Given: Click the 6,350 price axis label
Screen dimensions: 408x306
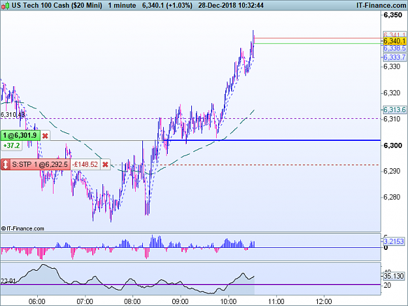Looking at the screenshot, I should (393, 15).
